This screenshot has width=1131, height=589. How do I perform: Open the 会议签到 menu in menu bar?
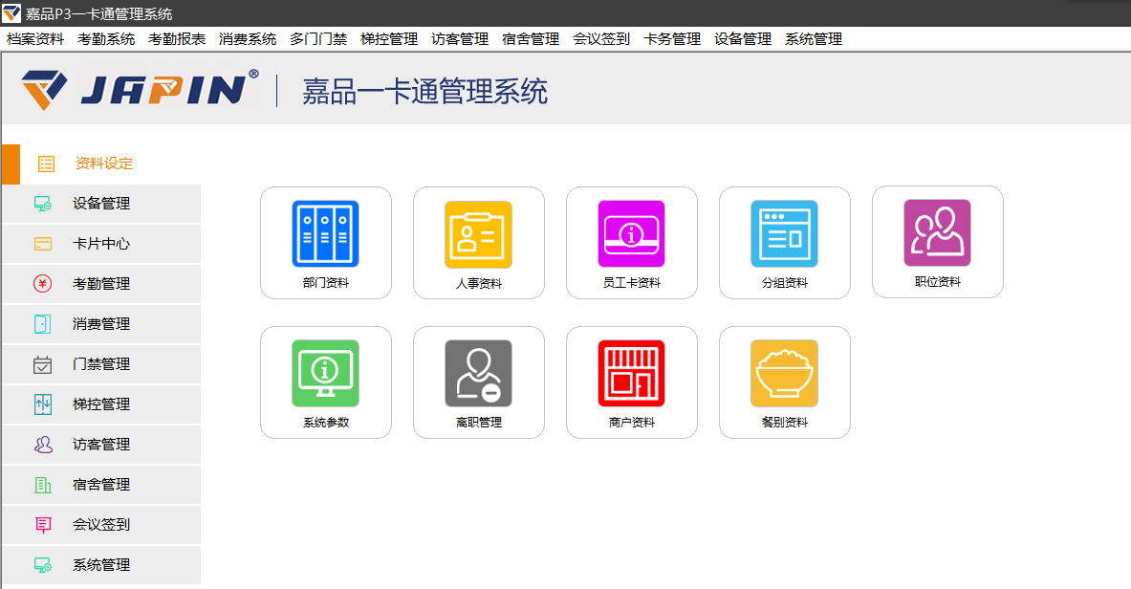coord(600,39)
